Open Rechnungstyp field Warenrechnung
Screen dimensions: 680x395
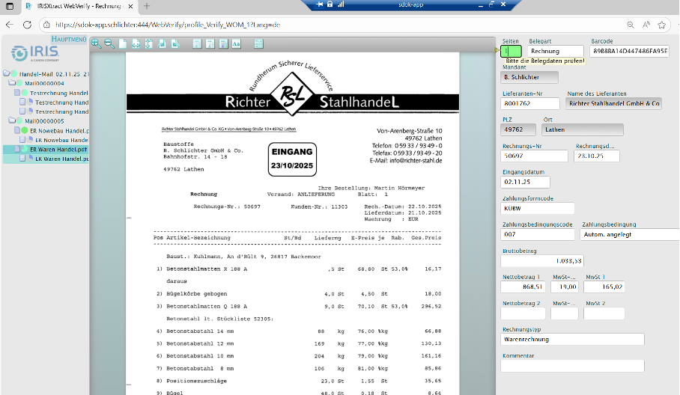pos(572,339)
